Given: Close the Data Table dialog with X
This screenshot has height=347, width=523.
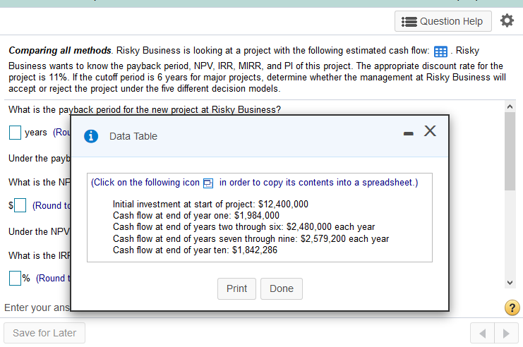Looking at the screenshot, I should coord(430,130).
